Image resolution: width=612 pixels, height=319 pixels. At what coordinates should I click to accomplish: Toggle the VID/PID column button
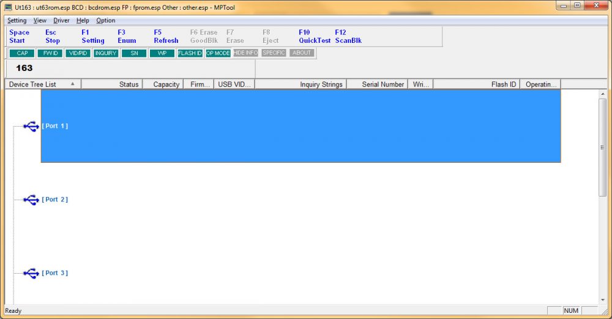tap(78, 53)
